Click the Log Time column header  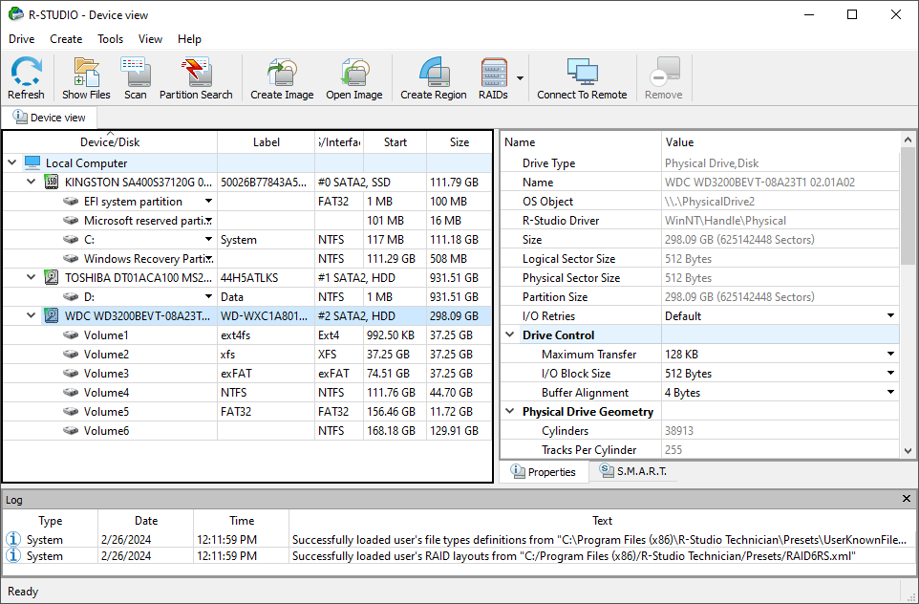242,521
